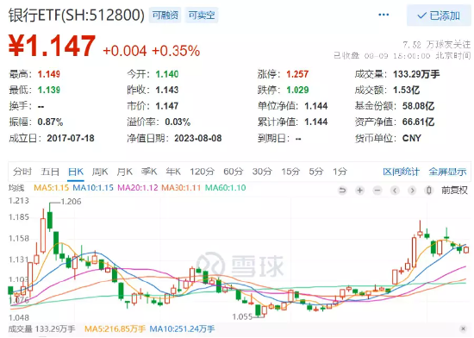The width and height of the screenshot is (474, 338).
Task: Switch to the 120分 interval tab
Action: pos(202,172)
